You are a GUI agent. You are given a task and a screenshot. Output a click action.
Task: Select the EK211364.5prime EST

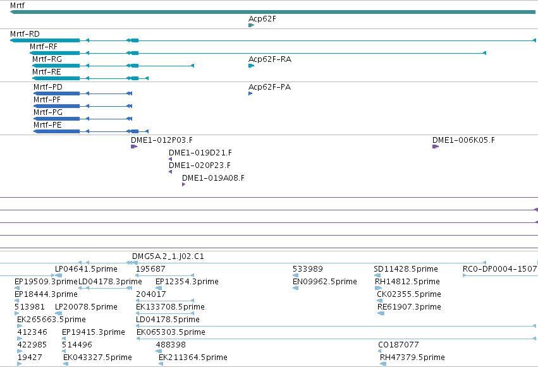[193, 358]
